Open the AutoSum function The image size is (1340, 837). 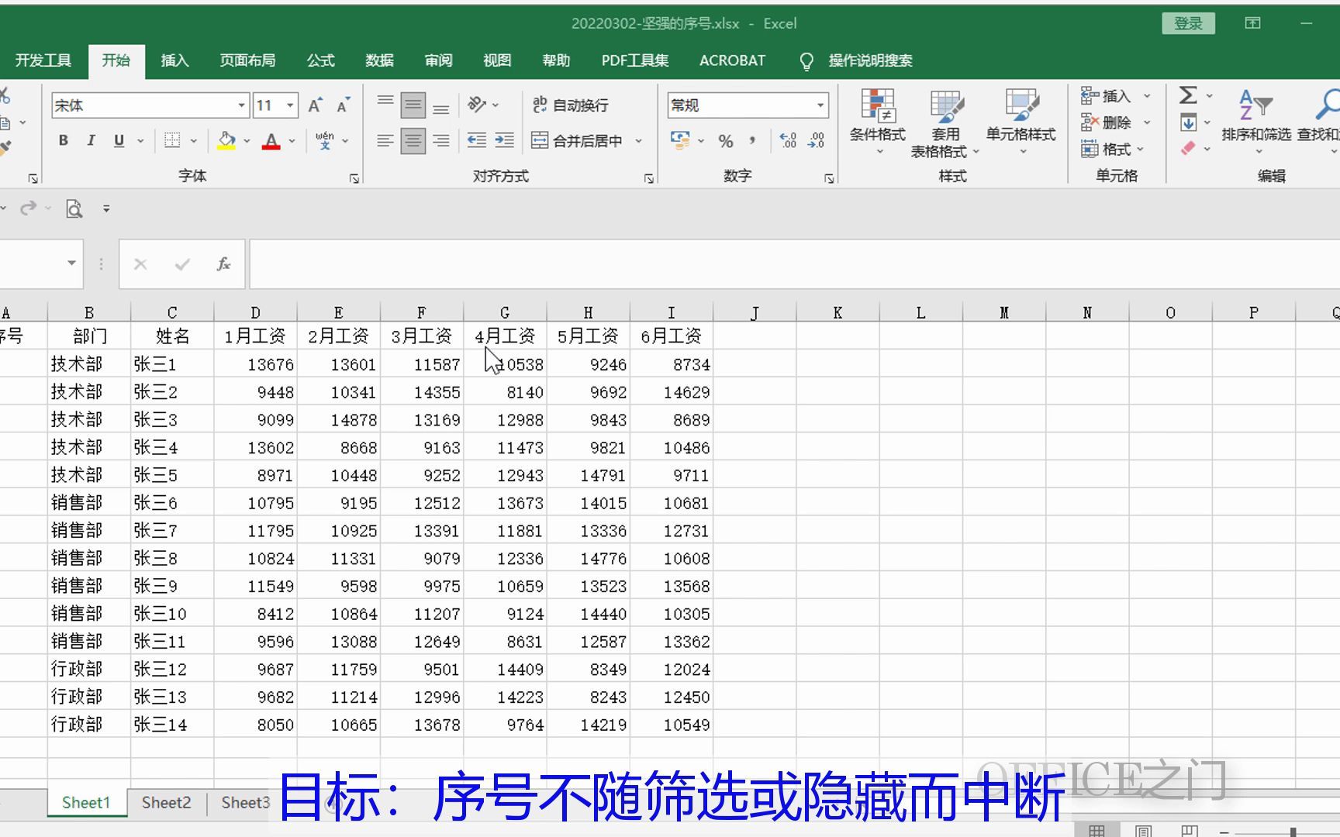point(1188,95)
